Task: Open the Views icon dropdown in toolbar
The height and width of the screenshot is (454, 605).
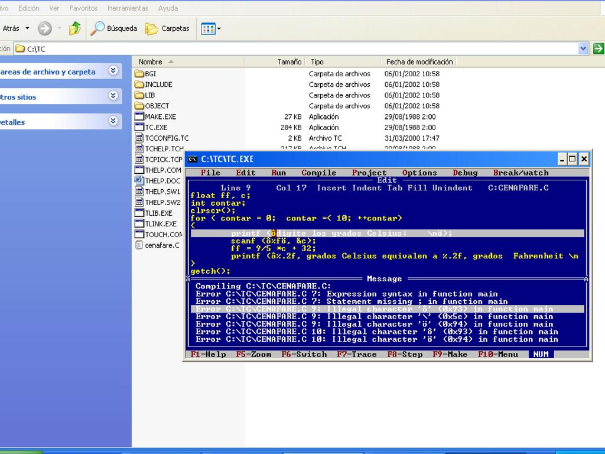Action: pyautogui.click(x=211, y=28)
